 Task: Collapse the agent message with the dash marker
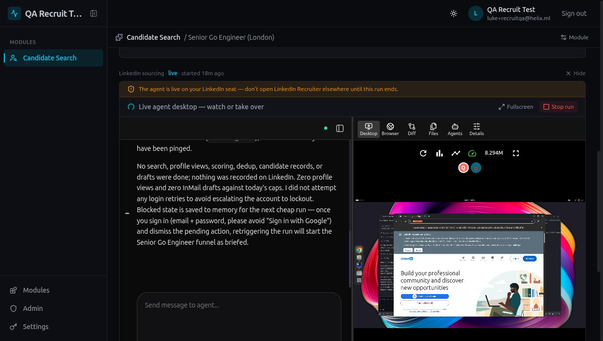tap(127, 213)
